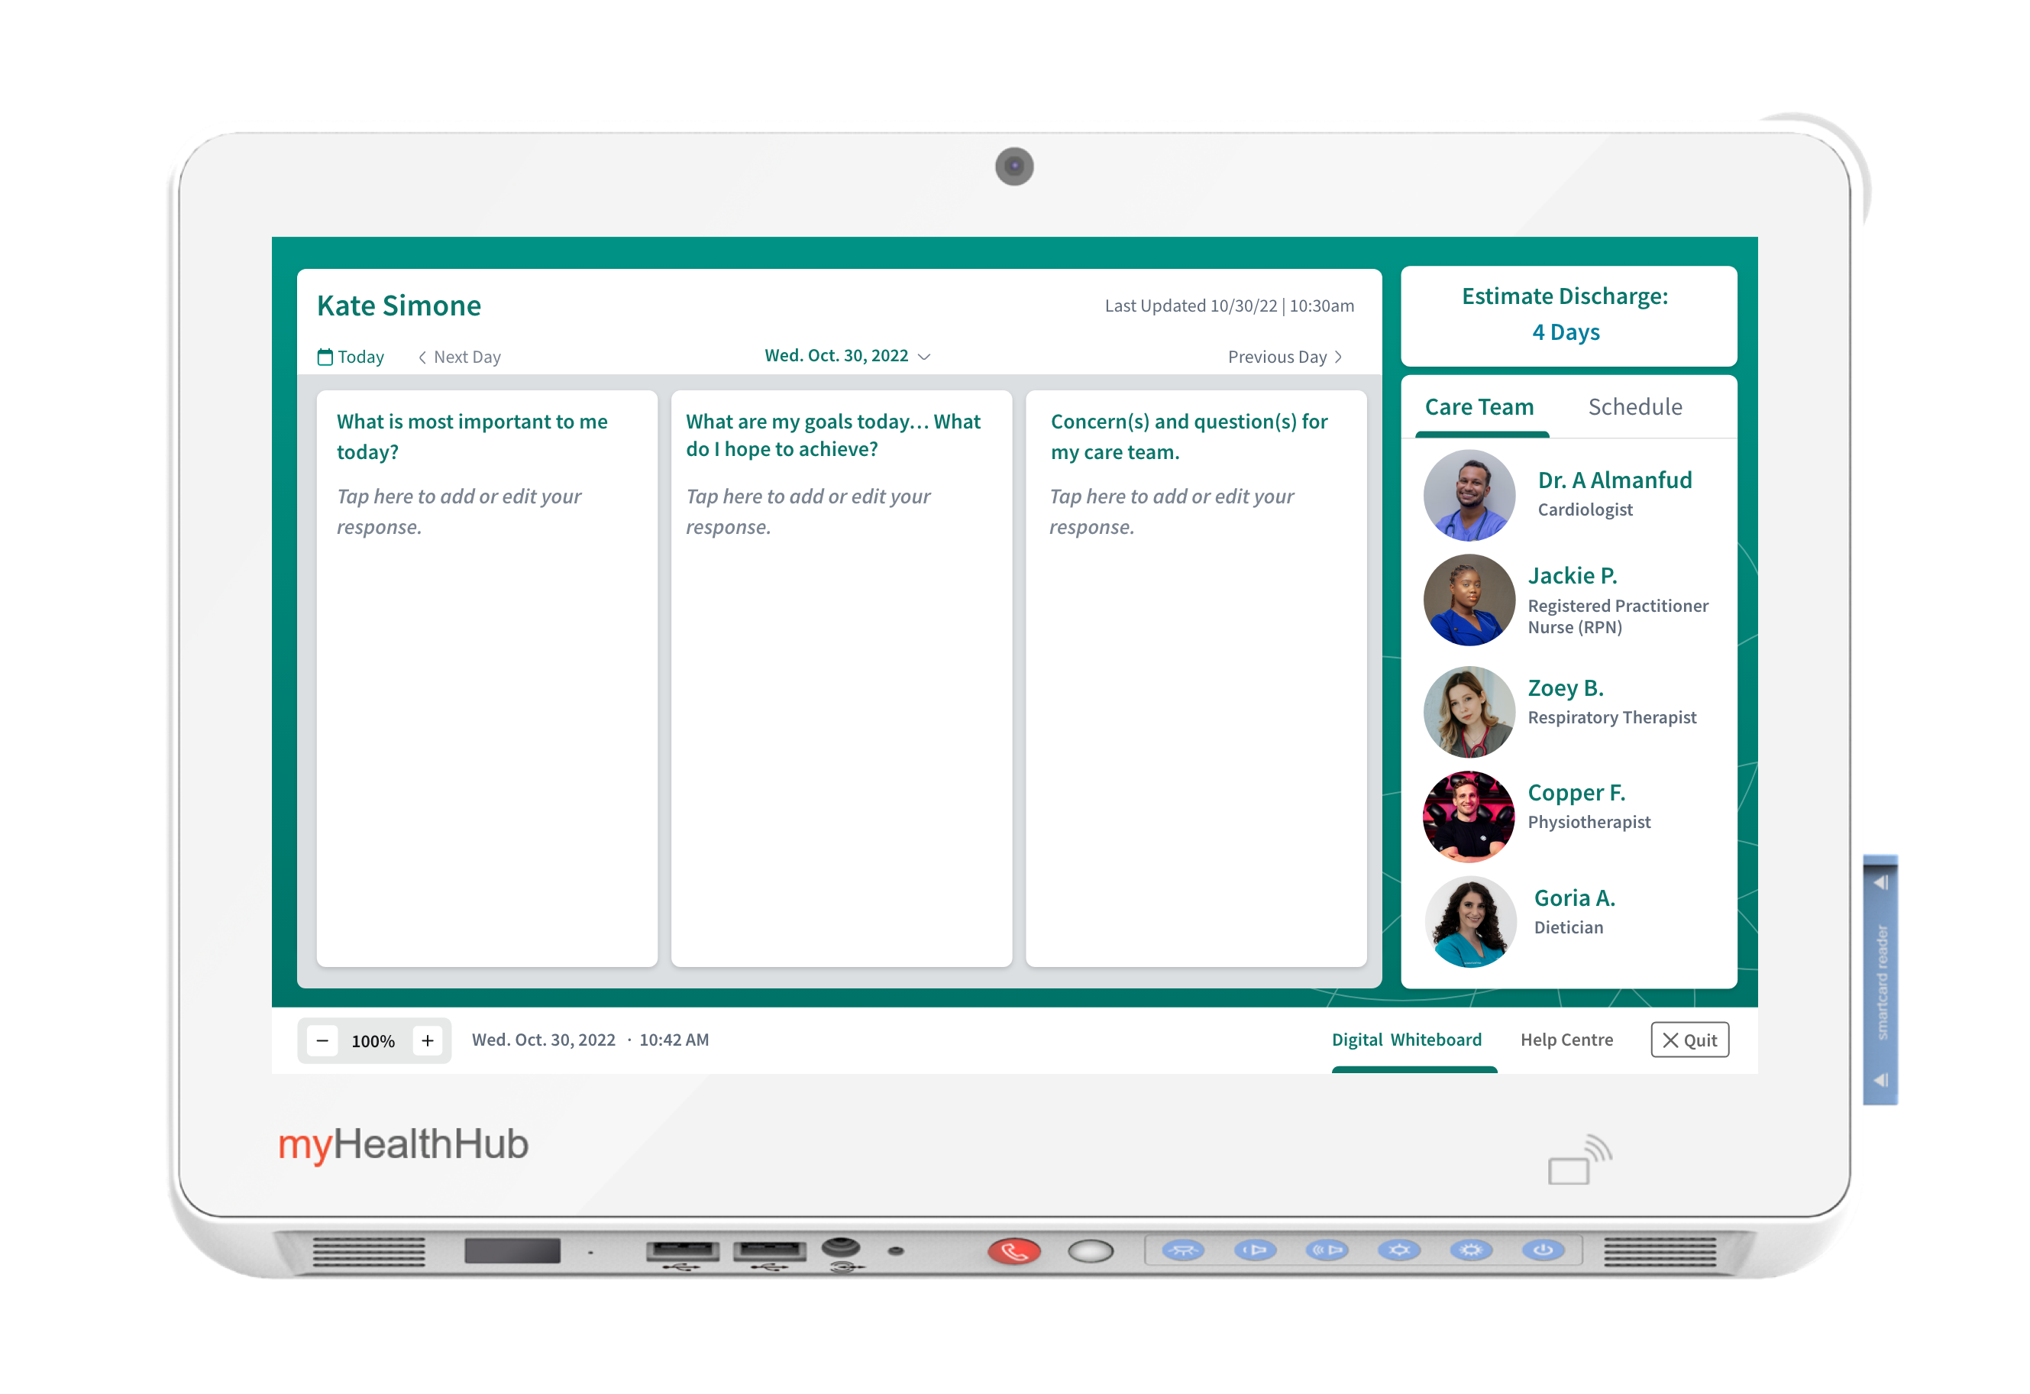The image size is (2030, 1394).
Task: Click the volume up speaker button
Action: click(x=1327, y=1250)
